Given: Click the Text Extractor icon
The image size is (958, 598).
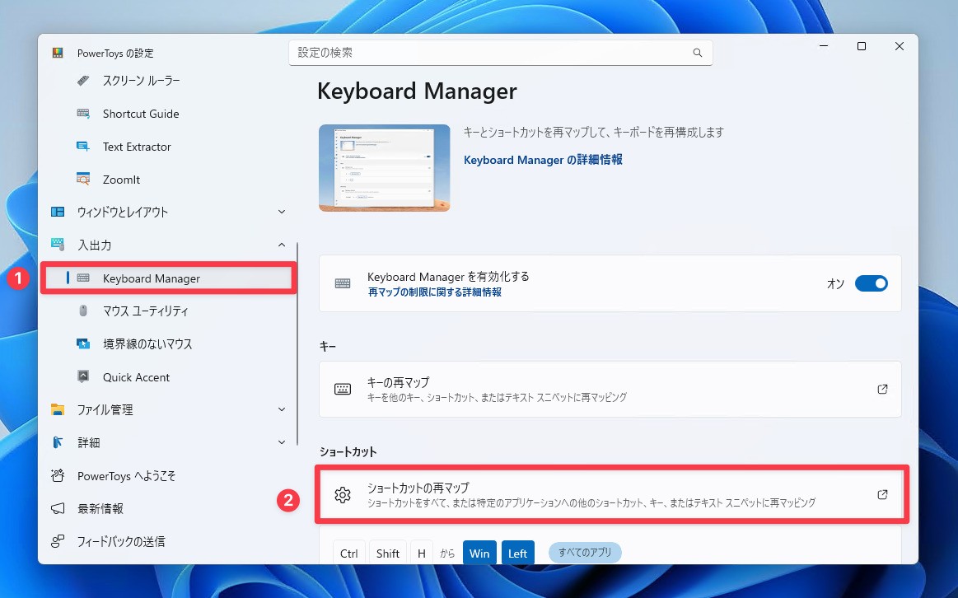Looking at the screenshot, I should pos(83,147).
